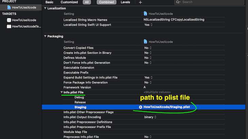Collapse the Info.plist File disclosure triangle

tap(61, 92)
